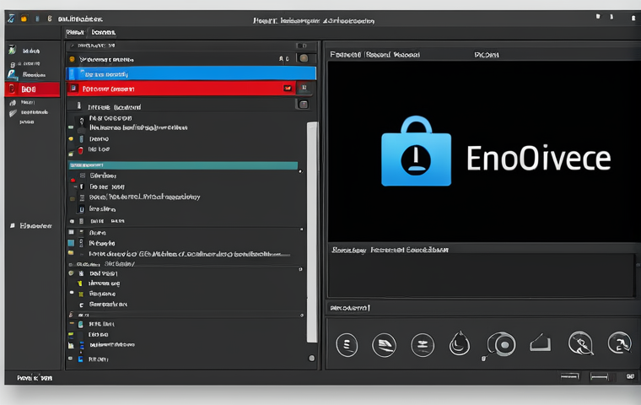Toggle the switch in the list header row
641x405 pixels.
[302, 46]
